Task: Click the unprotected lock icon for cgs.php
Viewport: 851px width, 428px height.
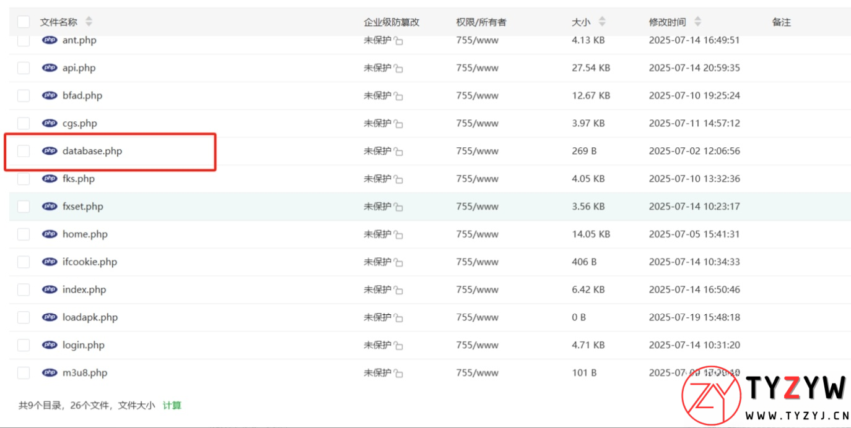Action: click(x=397, y=123)
